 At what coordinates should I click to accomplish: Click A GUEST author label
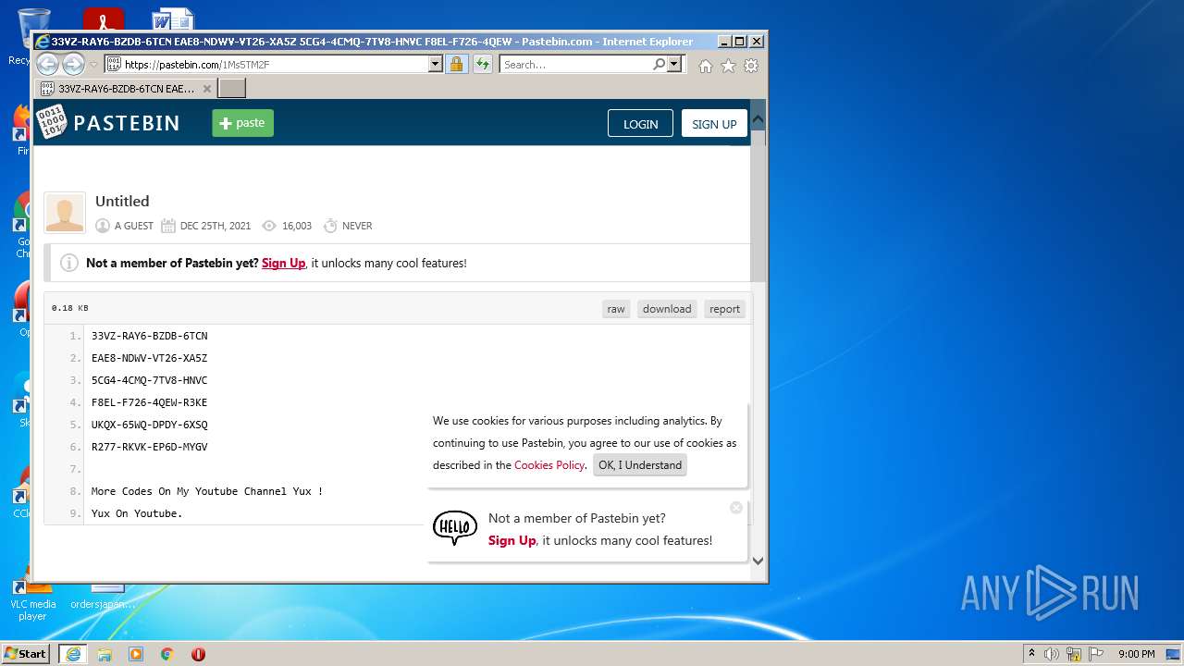click(134, 226)
